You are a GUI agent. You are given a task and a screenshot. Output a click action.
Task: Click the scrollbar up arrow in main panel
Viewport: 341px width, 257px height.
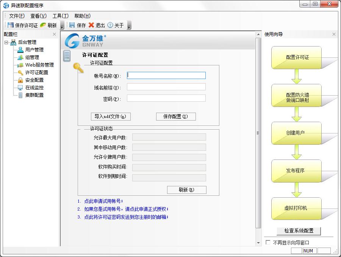click(258, 34)
